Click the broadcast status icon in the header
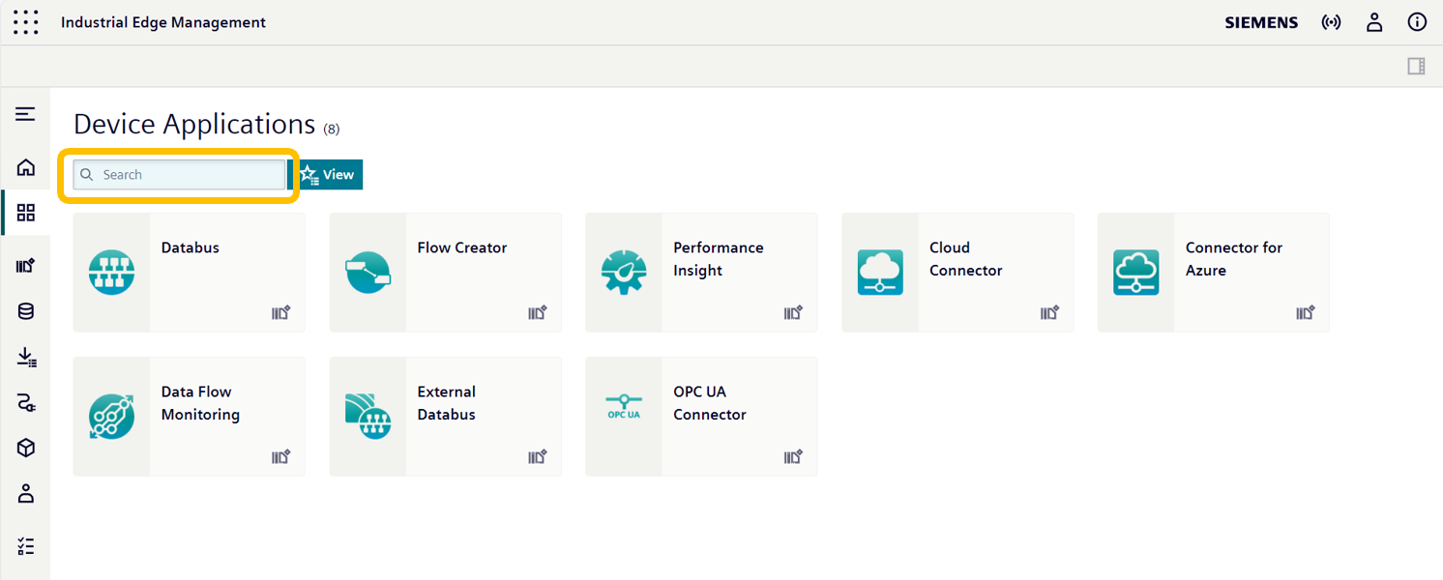The height and width of the screenshot is (580, 1443). click(1332, 22)
